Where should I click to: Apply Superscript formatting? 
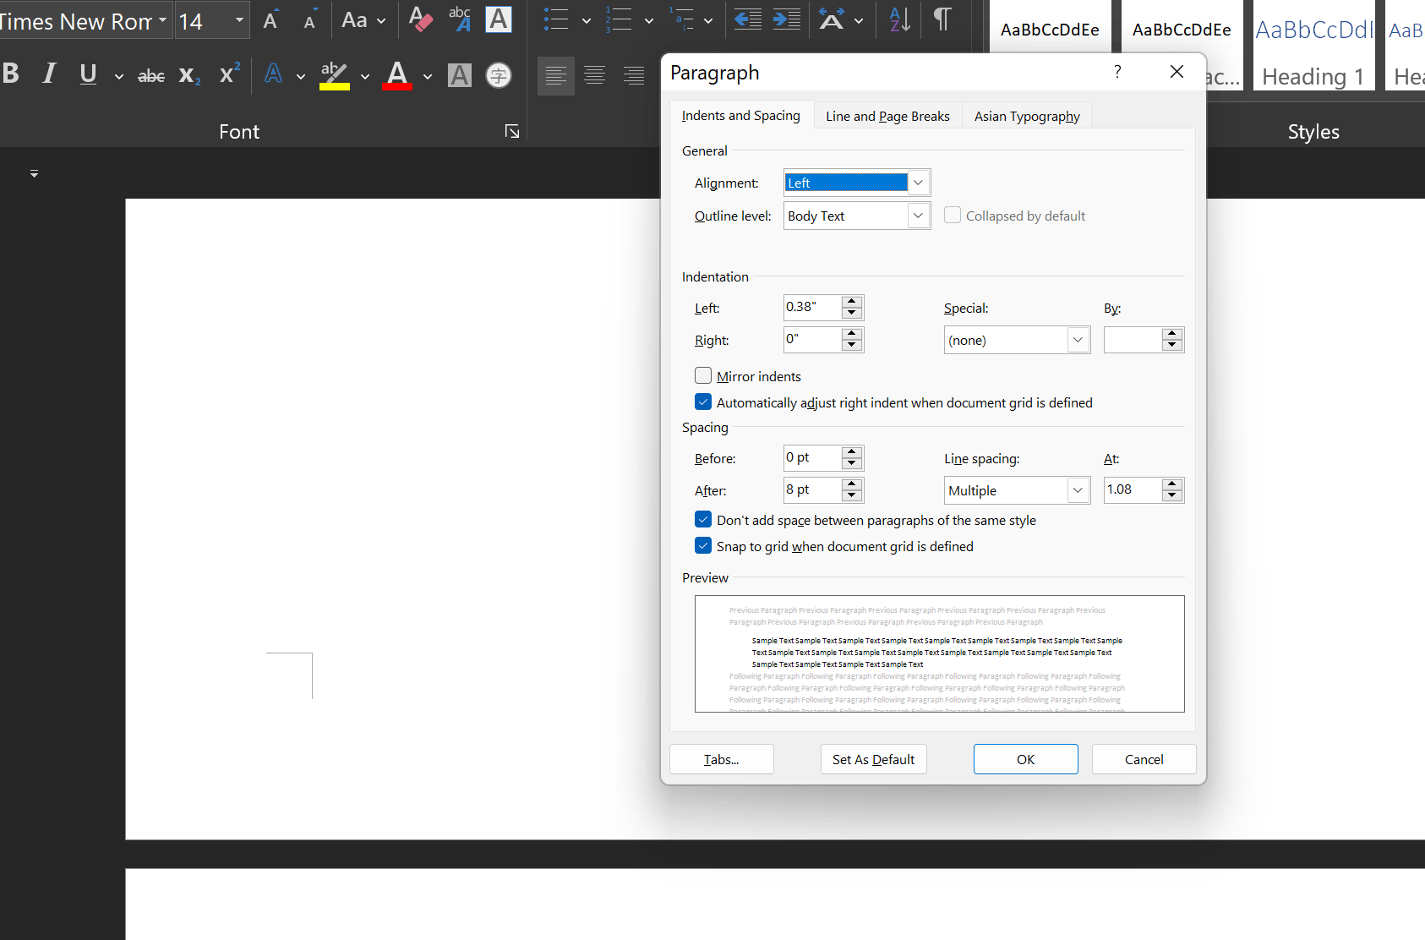tap(229, 74)
